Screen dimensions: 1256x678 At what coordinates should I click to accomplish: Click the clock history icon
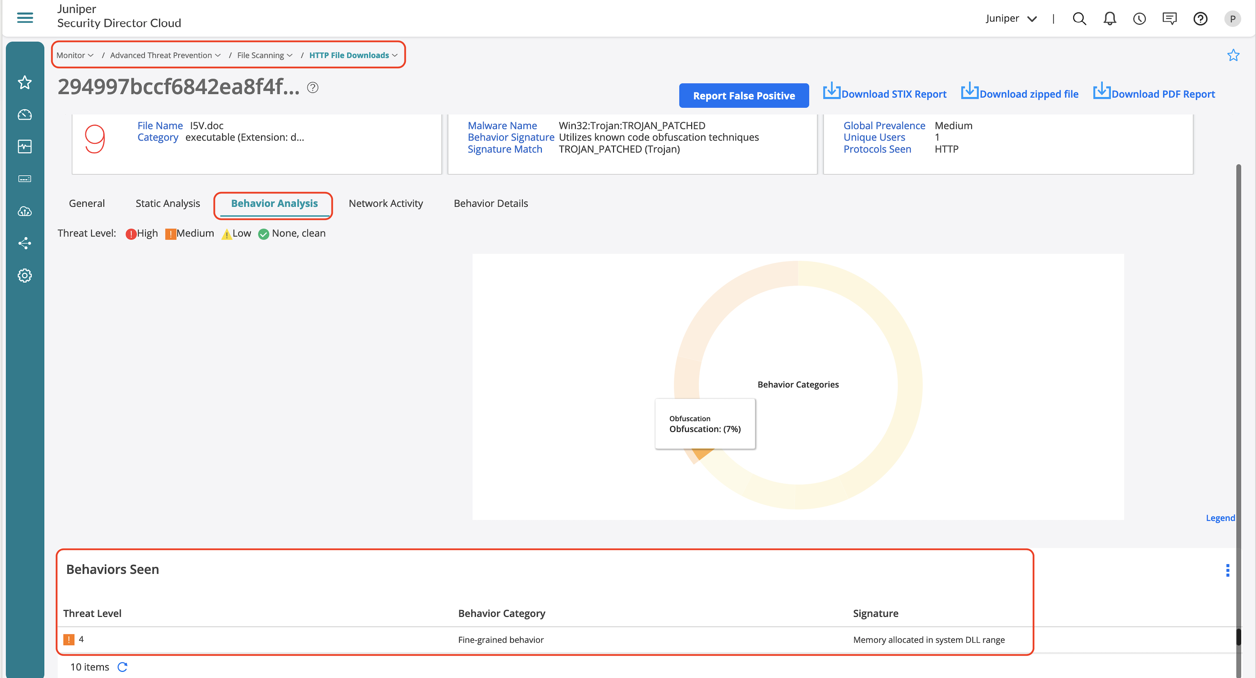coord(1139,18)
